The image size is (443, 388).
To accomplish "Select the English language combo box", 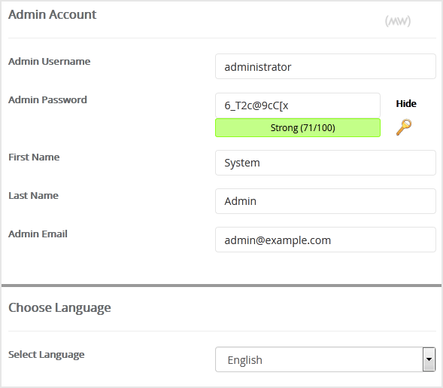I will tap(325, 359).
